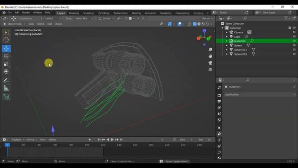This screenshot has width=298, height=168.
Task: Hide Sphere.002 in the outliner
Action: (x=294, y=54)
